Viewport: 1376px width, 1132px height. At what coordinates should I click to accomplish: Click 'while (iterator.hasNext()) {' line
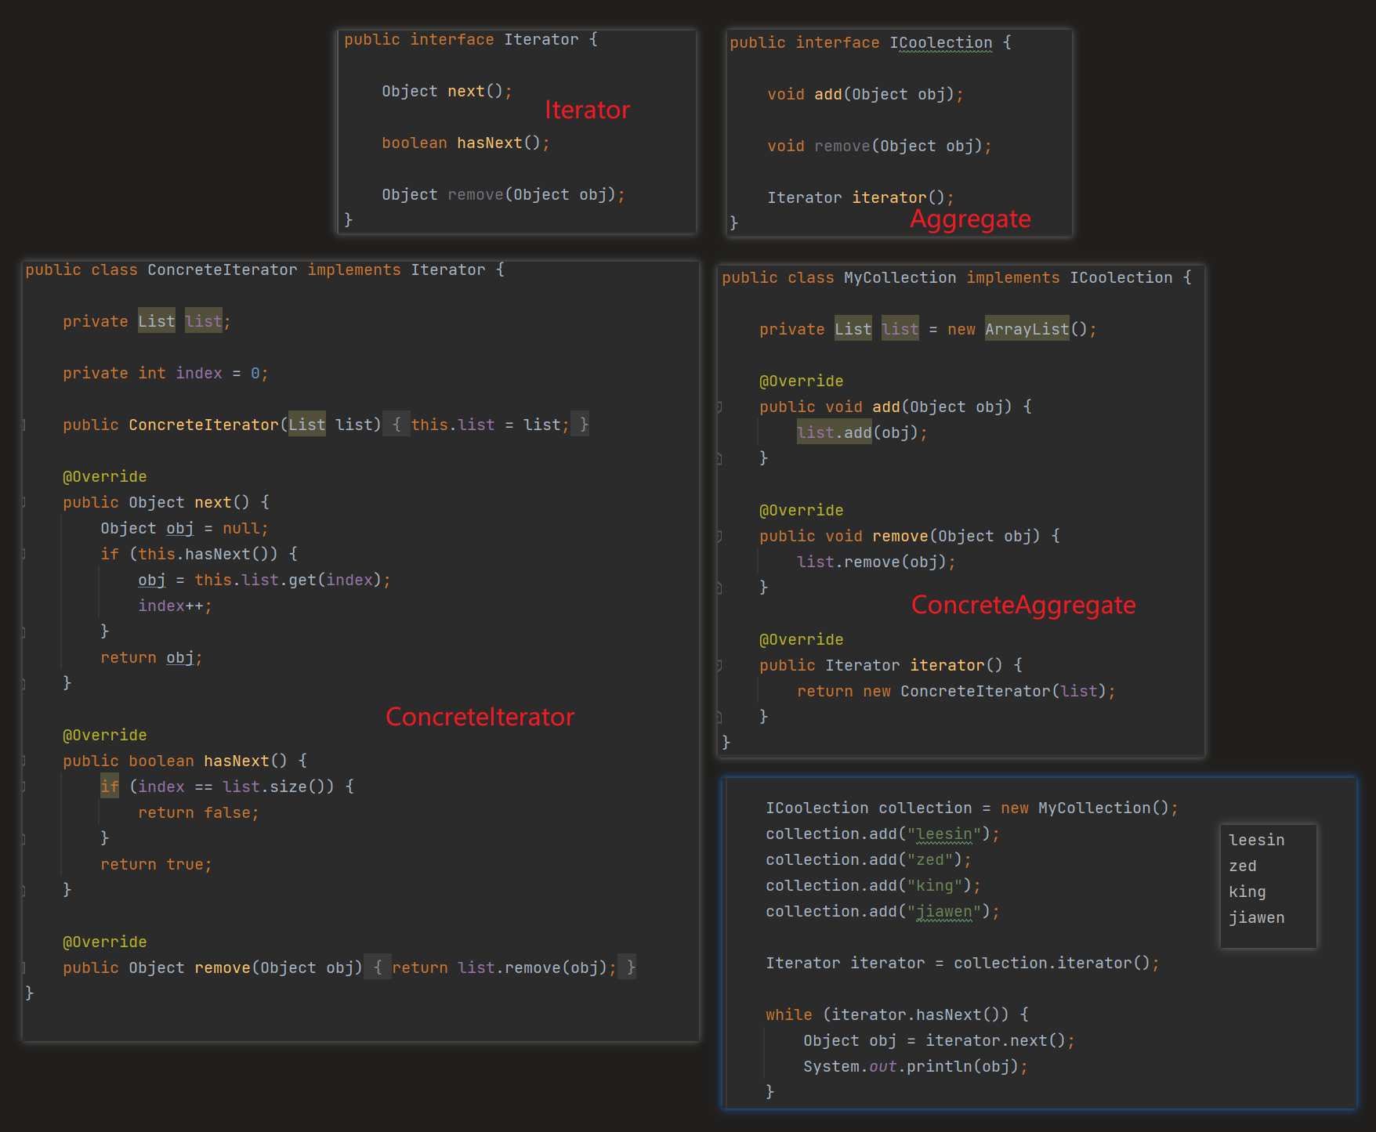pyautogui.click(x=897, y=1015)
